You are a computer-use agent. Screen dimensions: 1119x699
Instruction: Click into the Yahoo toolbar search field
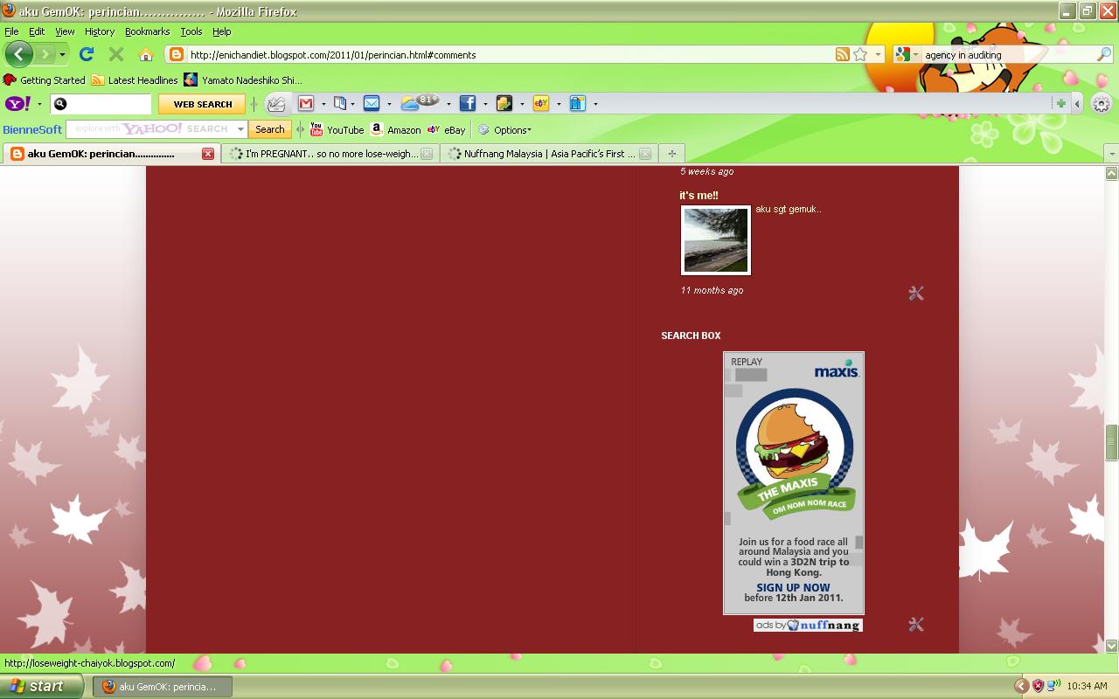pyautogui.click(x=101, y=104)
